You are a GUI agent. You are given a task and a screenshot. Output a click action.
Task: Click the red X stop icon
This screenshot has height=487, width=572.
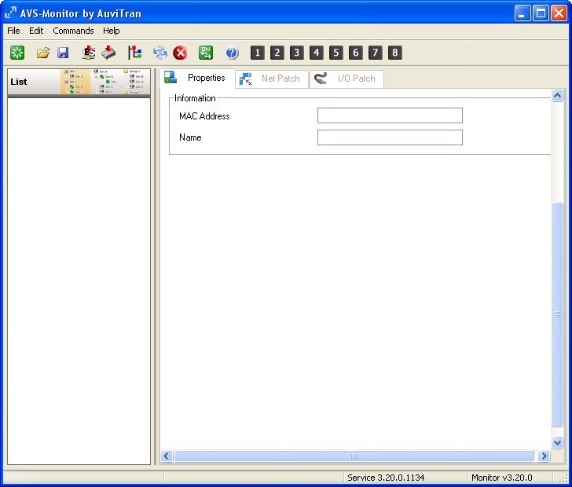coord(180,53)
